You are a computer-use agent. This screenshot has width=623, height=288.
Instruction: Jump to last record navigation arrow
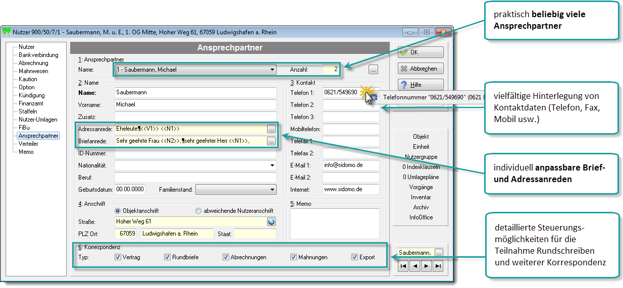(x=438, y=266)
